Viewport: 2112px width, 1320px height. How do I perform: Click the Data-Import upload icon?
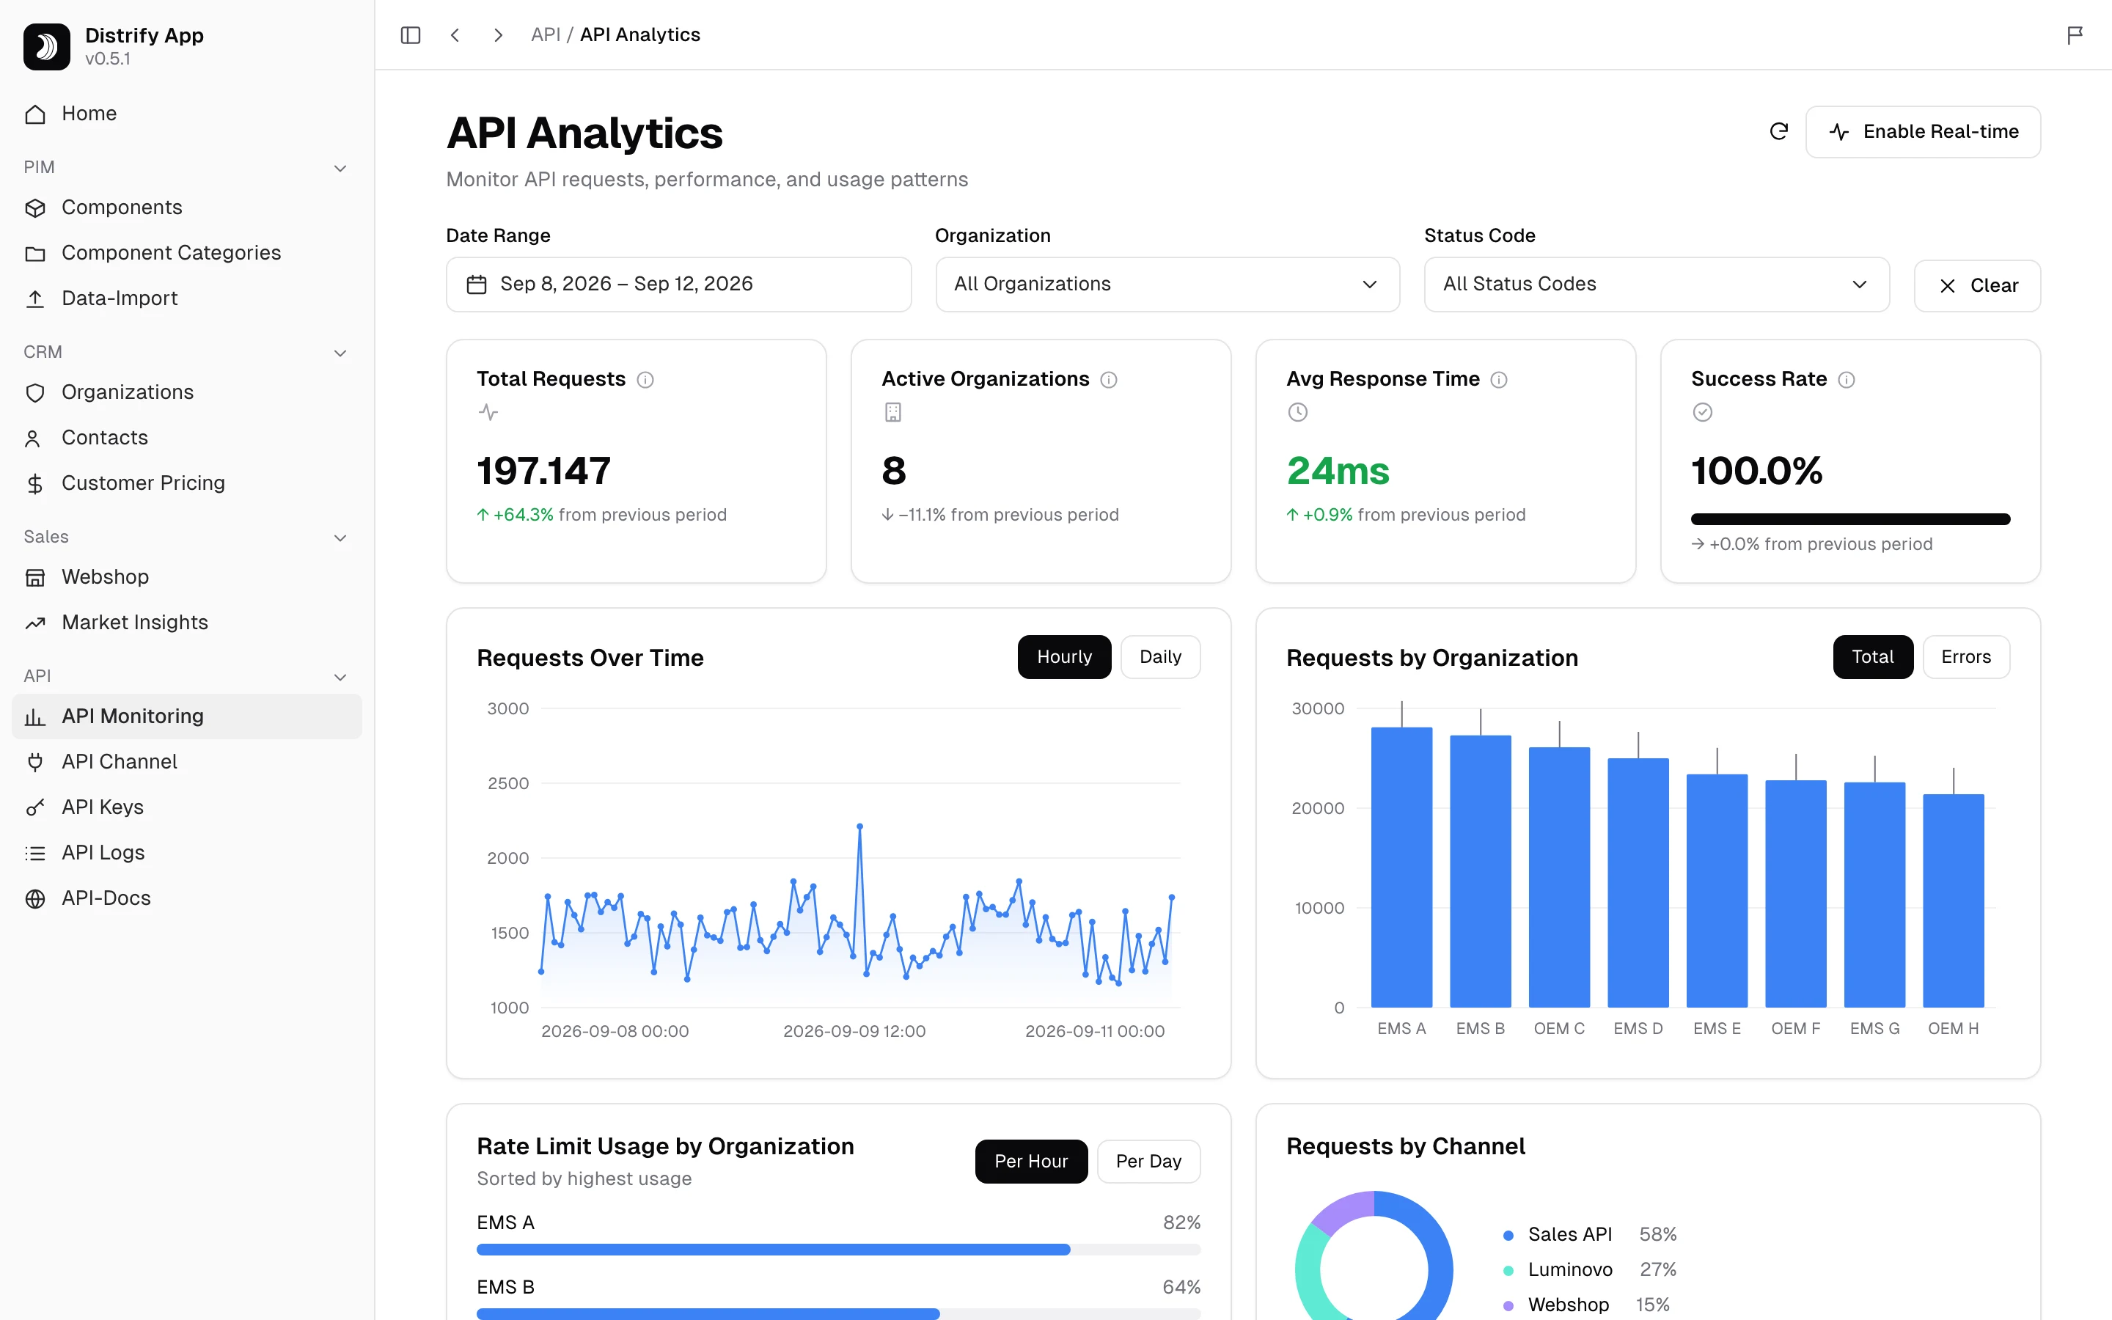35,298
